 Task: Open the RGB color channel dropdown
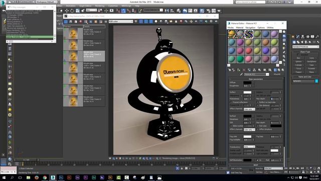(120, 21)
